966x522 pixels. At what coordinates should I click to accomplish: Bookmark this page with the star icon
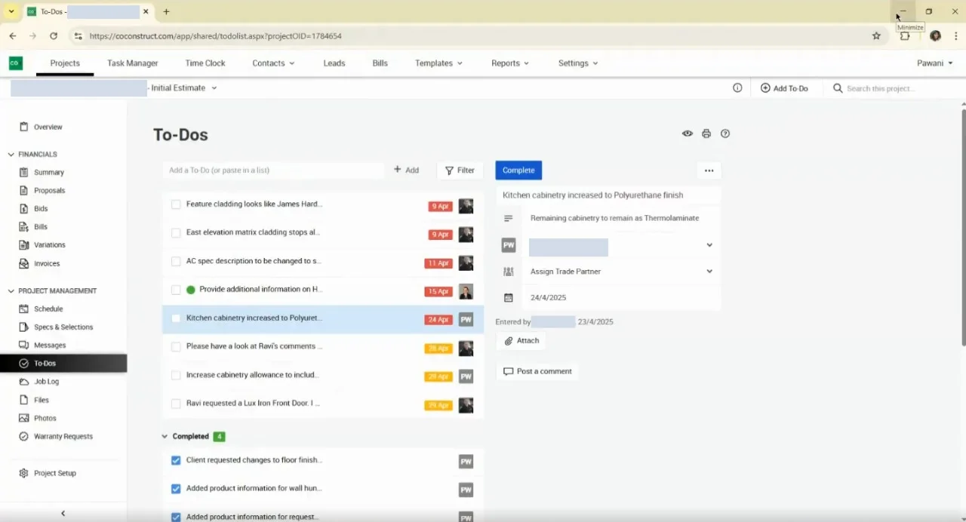[876, 35]
